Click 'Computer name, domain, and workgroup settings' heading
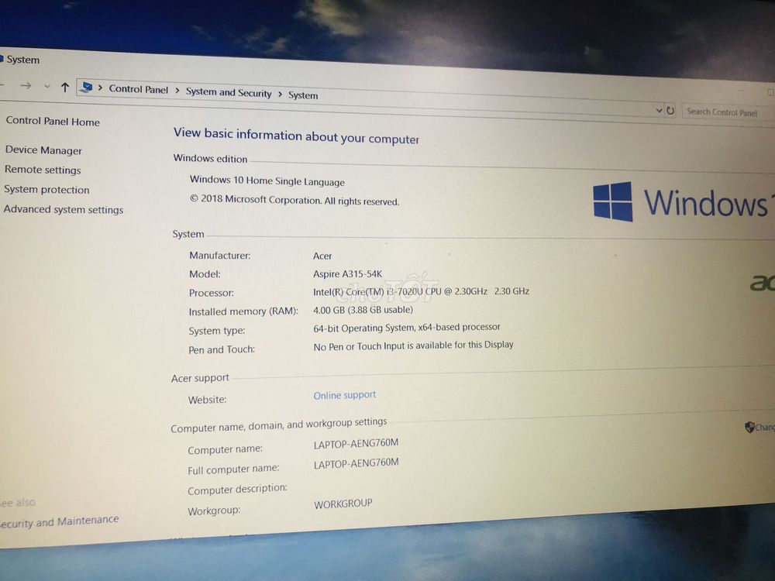This screenshot has width=775, height=581. (279, 425)
